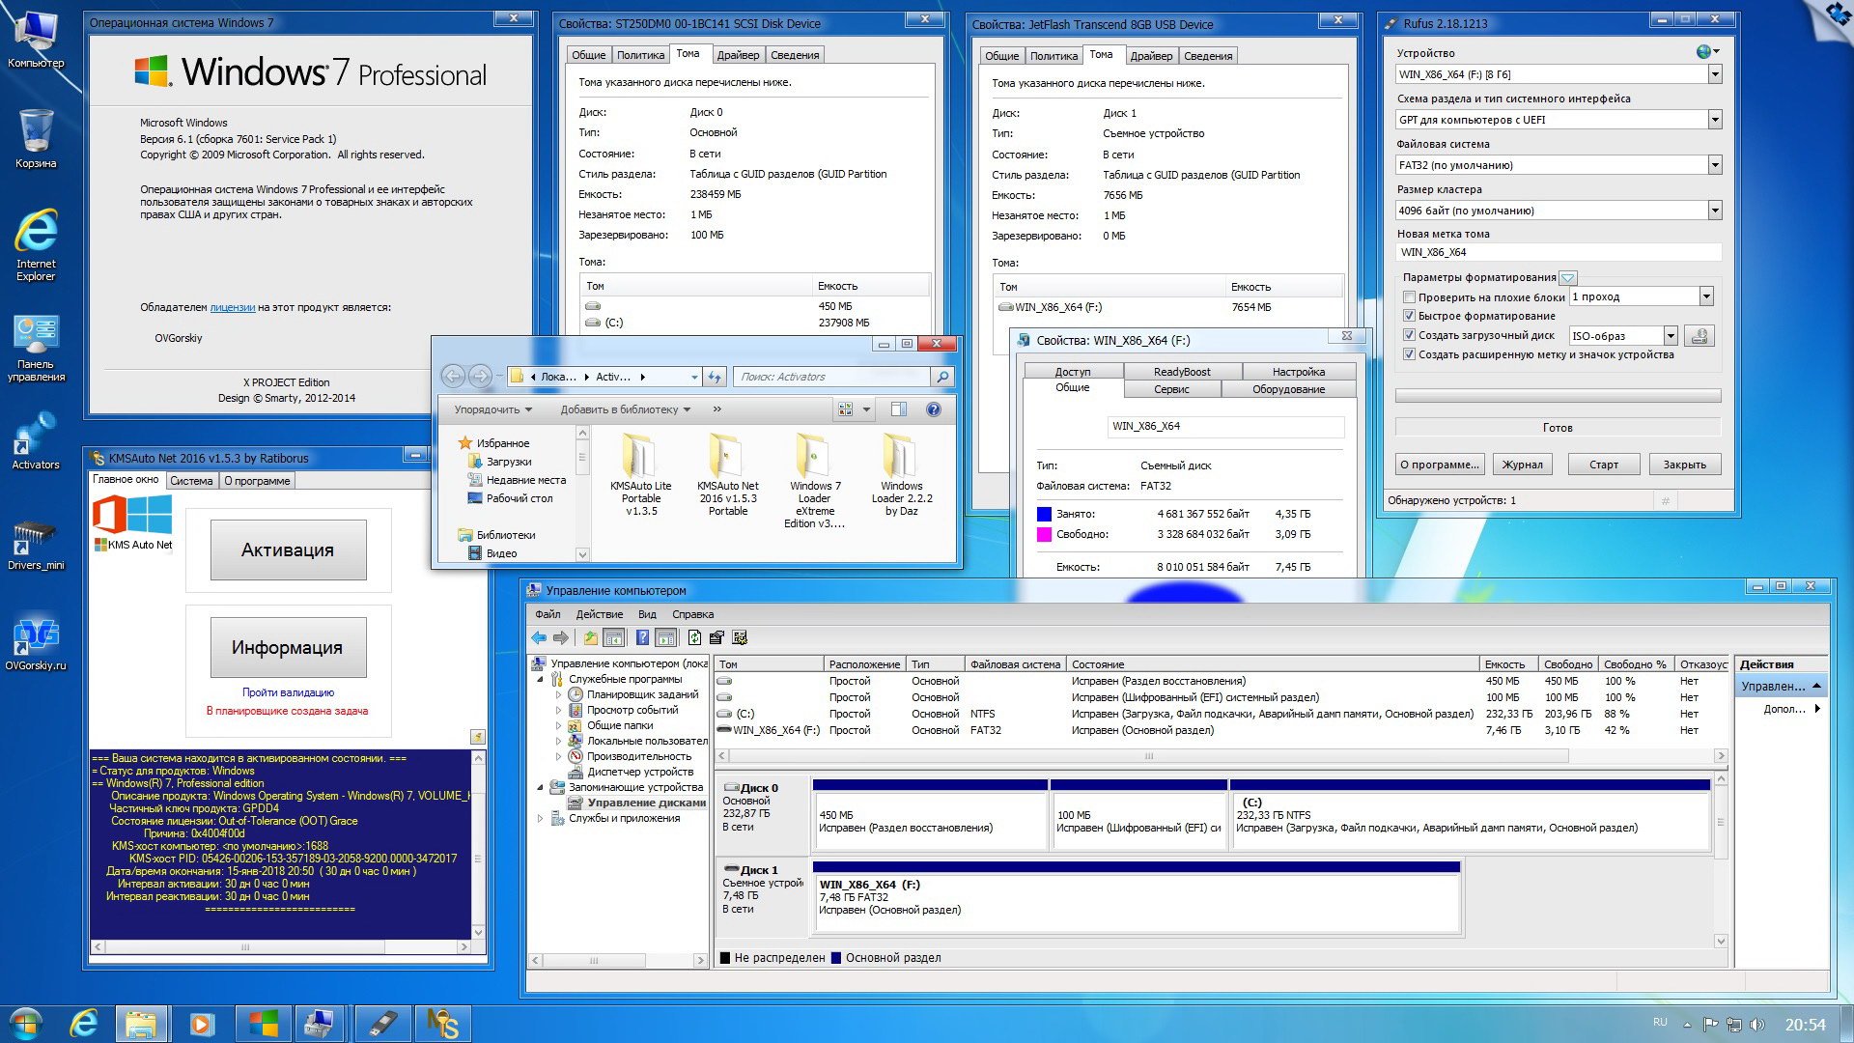Image resolution: width=1854 pixels, height=1043 pixels.
Task: Click the blue Help question-mark icon in Computer Management toolbar
Action: point(642,637)
